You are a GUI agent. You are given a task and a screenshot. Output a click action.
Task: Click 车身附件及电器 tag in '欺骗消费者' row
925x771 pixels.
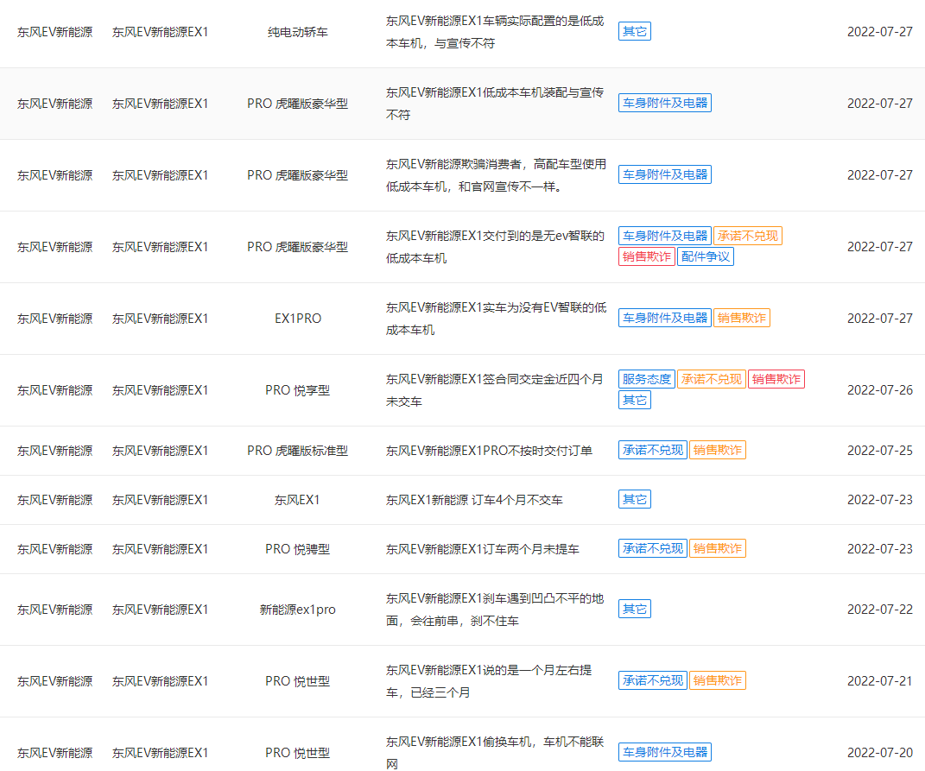coord(665,174)
